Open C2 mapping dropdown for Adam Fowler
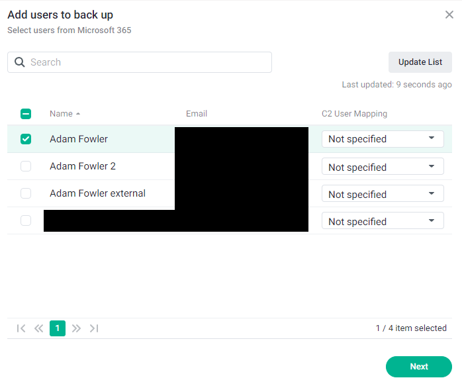 coord(383,139)
